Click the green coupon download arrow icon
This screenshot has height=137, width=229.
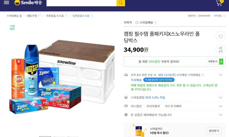click(221, 62)
